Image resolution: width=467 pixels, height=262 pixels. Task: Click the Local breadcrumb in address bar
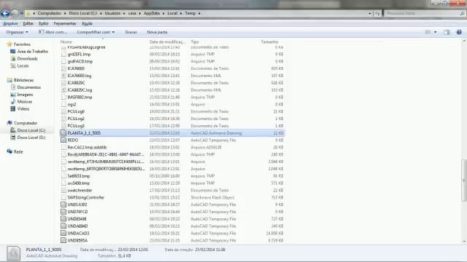[x=172, y=13]
